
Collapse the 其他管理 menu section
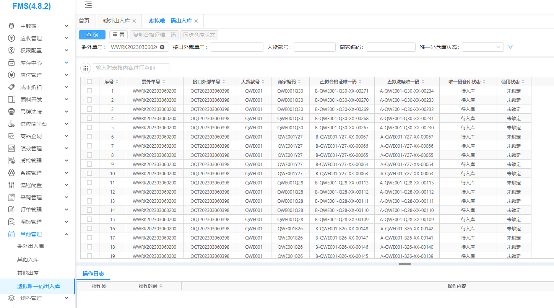click(67, 234)
